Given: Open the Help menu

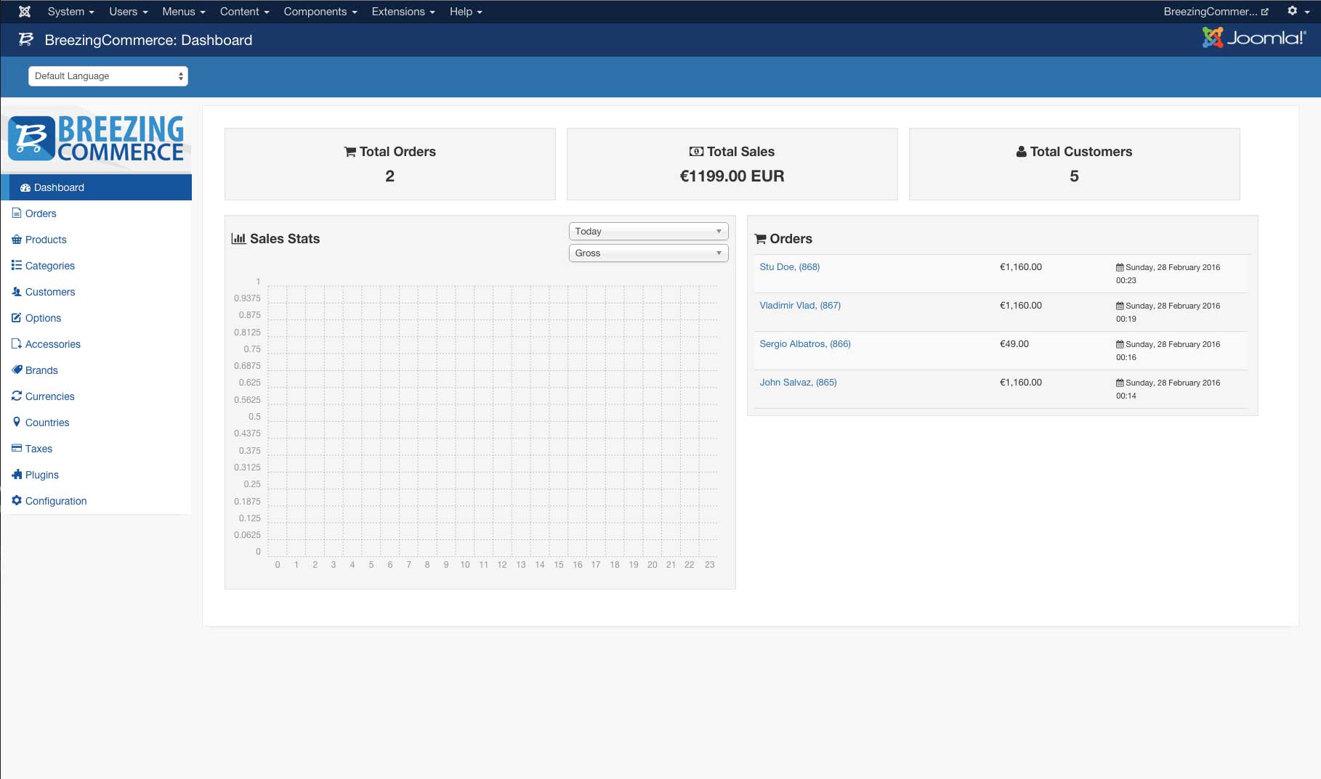Looking at the screenshot, I should (466, 12).
